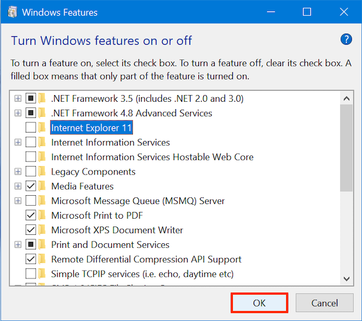Select Microsoft Message Queue (MSMQ) Server label
The image size is (362, 321).
tap(138, 201)
